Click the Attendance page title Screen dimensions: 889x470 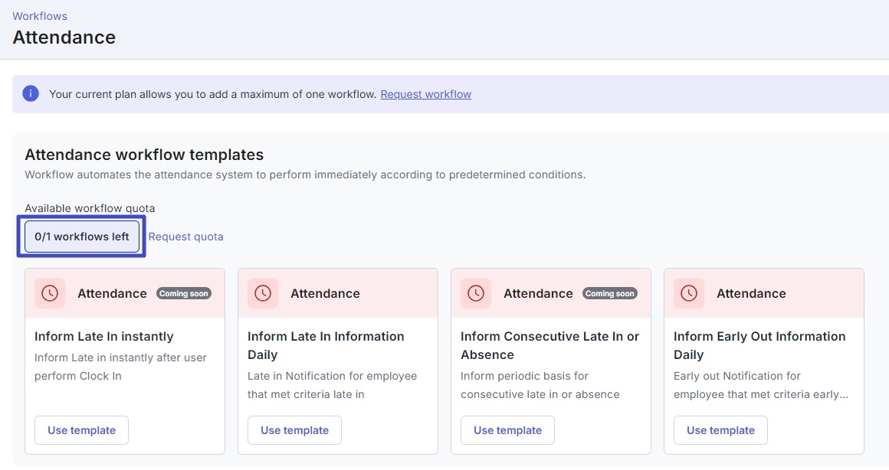(64, 37)
